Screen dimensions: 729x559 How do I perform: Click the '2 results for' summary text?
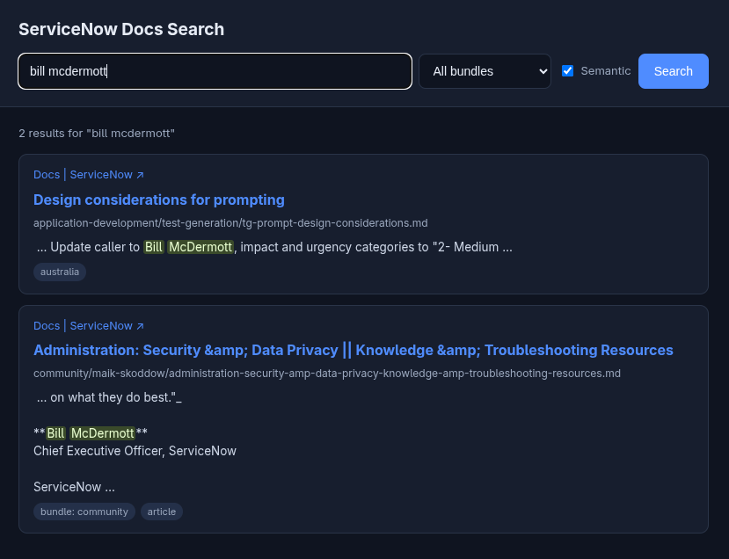(x=97, y=134)
